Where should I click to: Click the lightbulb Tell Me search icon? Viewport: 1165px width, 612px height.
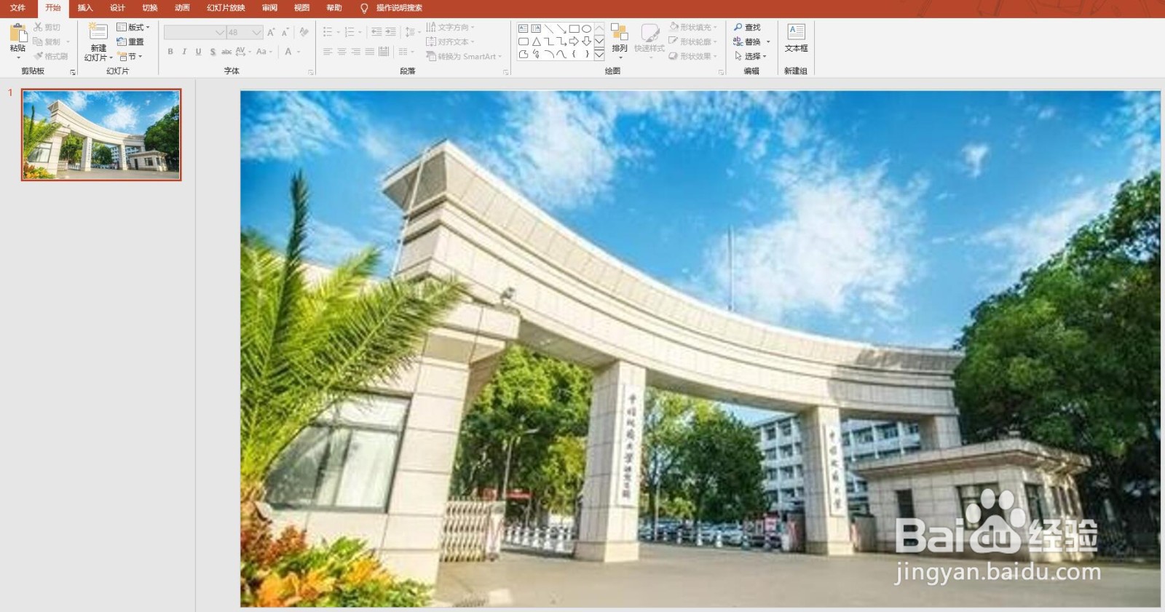click(364, 8)
